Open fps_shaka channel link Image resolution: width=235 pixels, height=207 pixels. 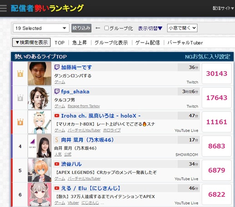click(75, 91)
